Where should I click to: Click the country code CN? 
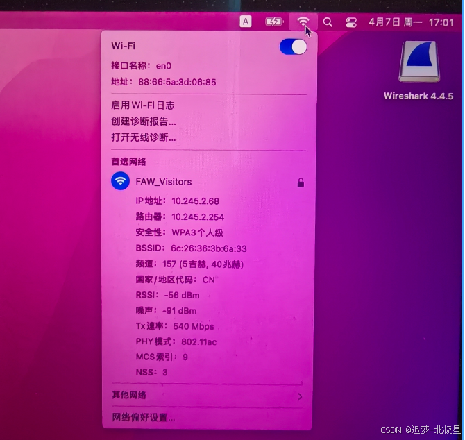208,280
